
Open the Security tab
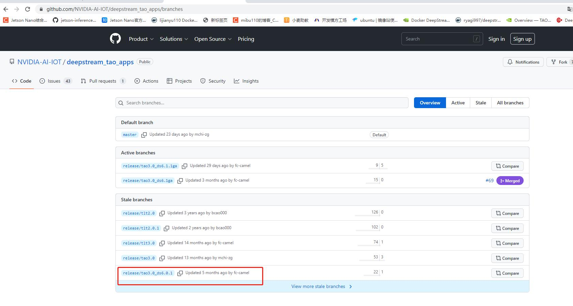coord(213,81)
